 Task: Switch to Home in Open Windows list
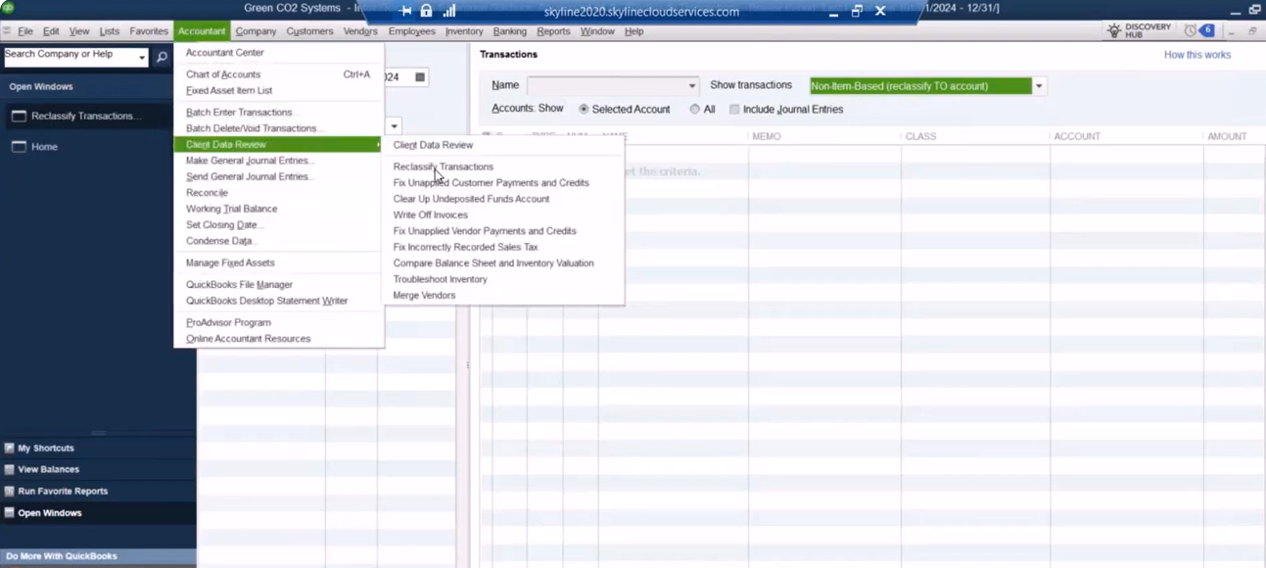point(44,147)
